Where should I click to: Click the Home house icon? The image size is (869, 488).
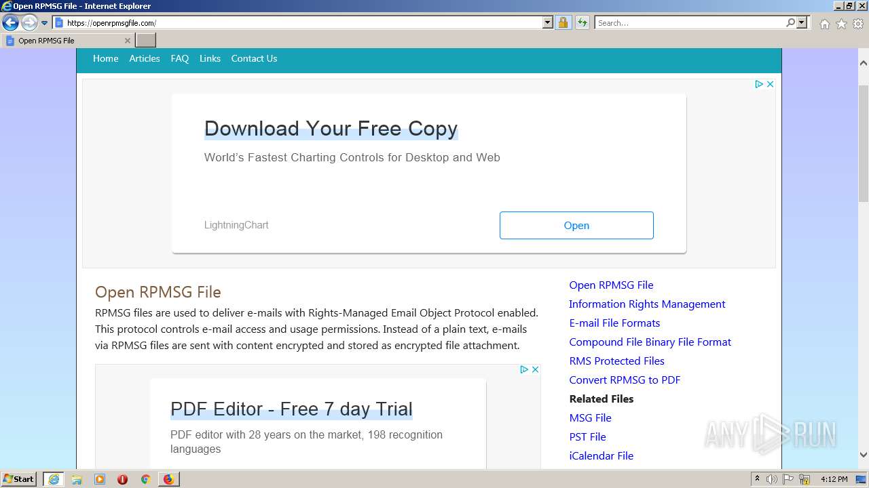[x=824, y=24]
